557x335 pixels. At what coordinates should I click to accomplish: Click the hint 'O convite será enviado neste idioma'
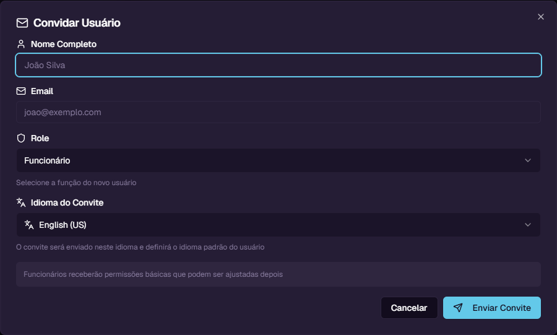click(140, 247)
